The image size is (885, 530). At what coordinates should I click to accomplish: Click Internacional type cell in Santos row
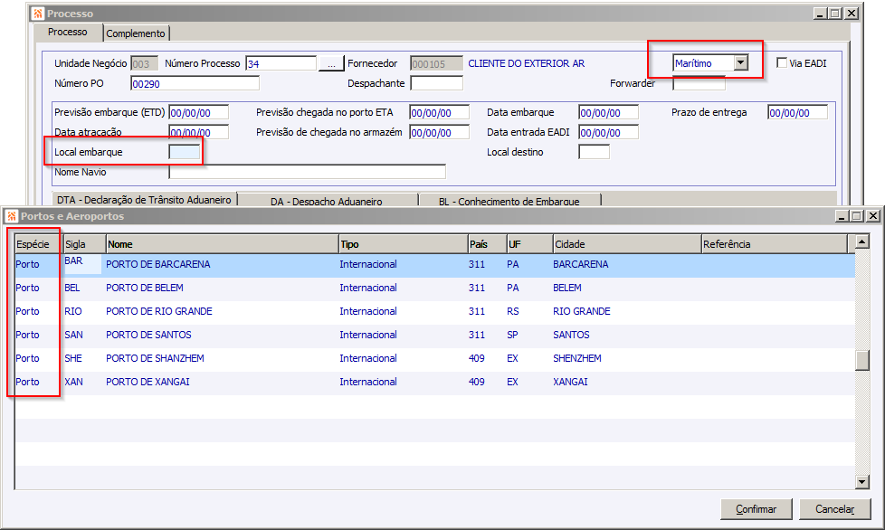(x=368, y=335)
